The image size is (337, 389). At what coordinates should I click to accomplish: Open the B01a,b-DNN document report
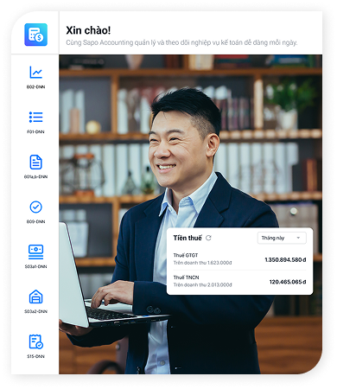click(35, 167)
